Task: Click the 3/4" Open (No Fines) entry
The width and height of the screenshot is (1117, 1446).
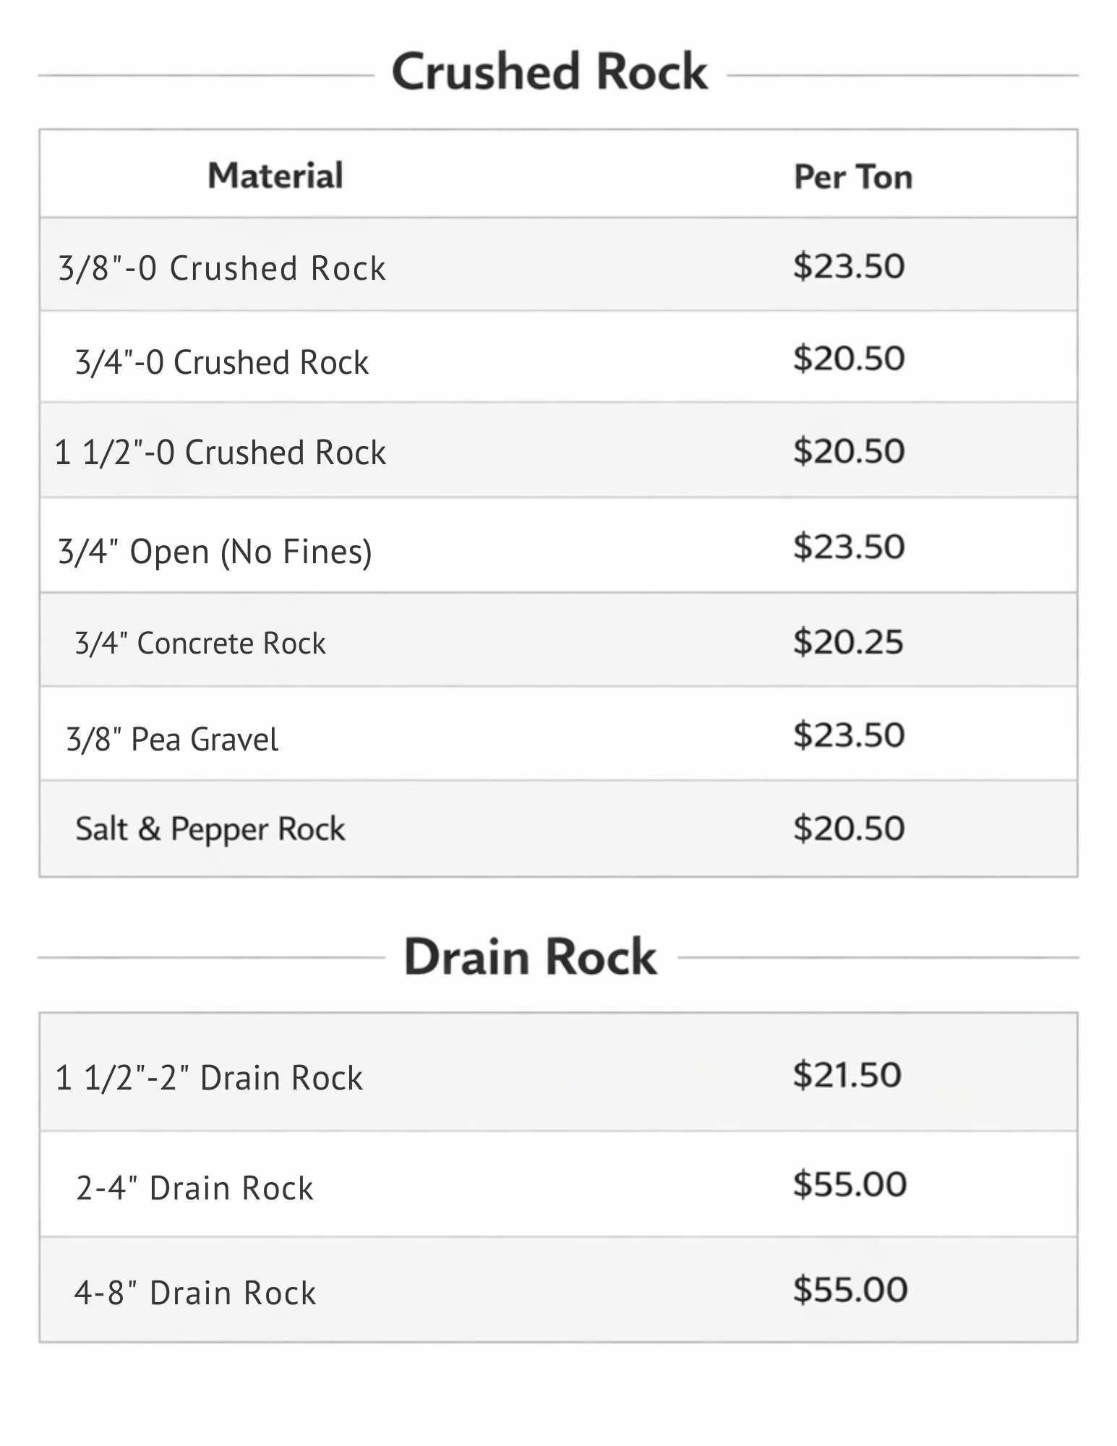Action: pos(215,552)
